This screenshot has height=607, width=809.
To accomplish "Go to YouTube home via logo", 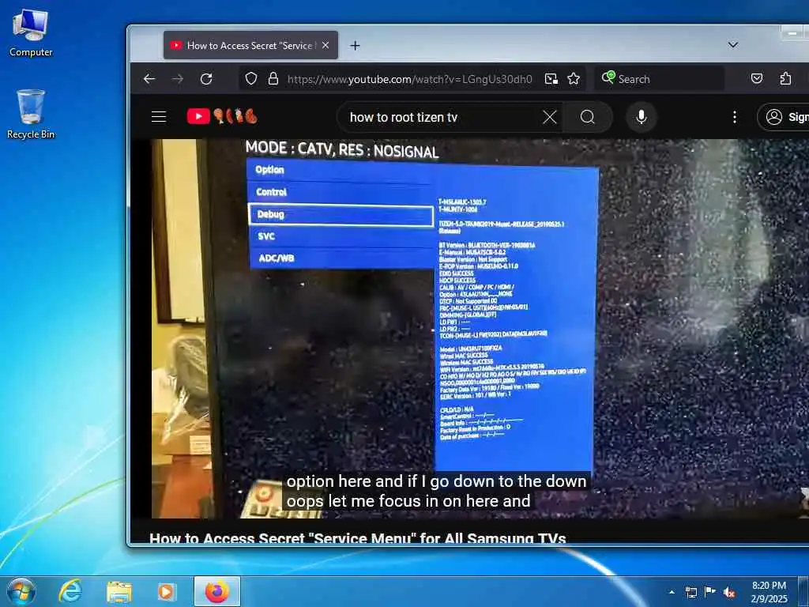I will click(222, 116).
